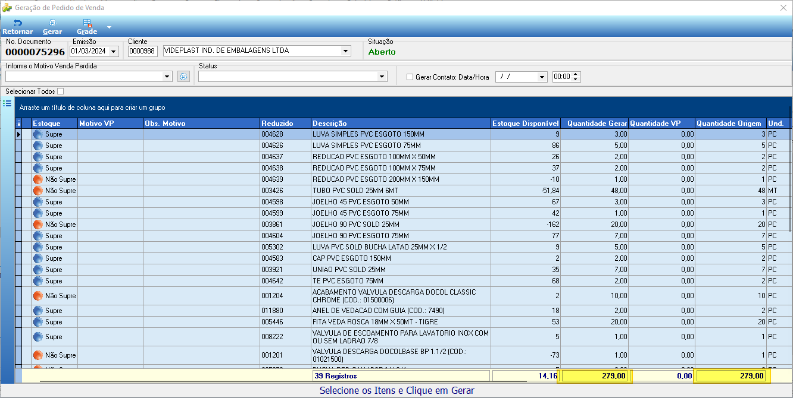The height and width of the screenshot is (398, 793).
Task: Expand the Grade dropdown arrow
Action: tap(109, 27)
